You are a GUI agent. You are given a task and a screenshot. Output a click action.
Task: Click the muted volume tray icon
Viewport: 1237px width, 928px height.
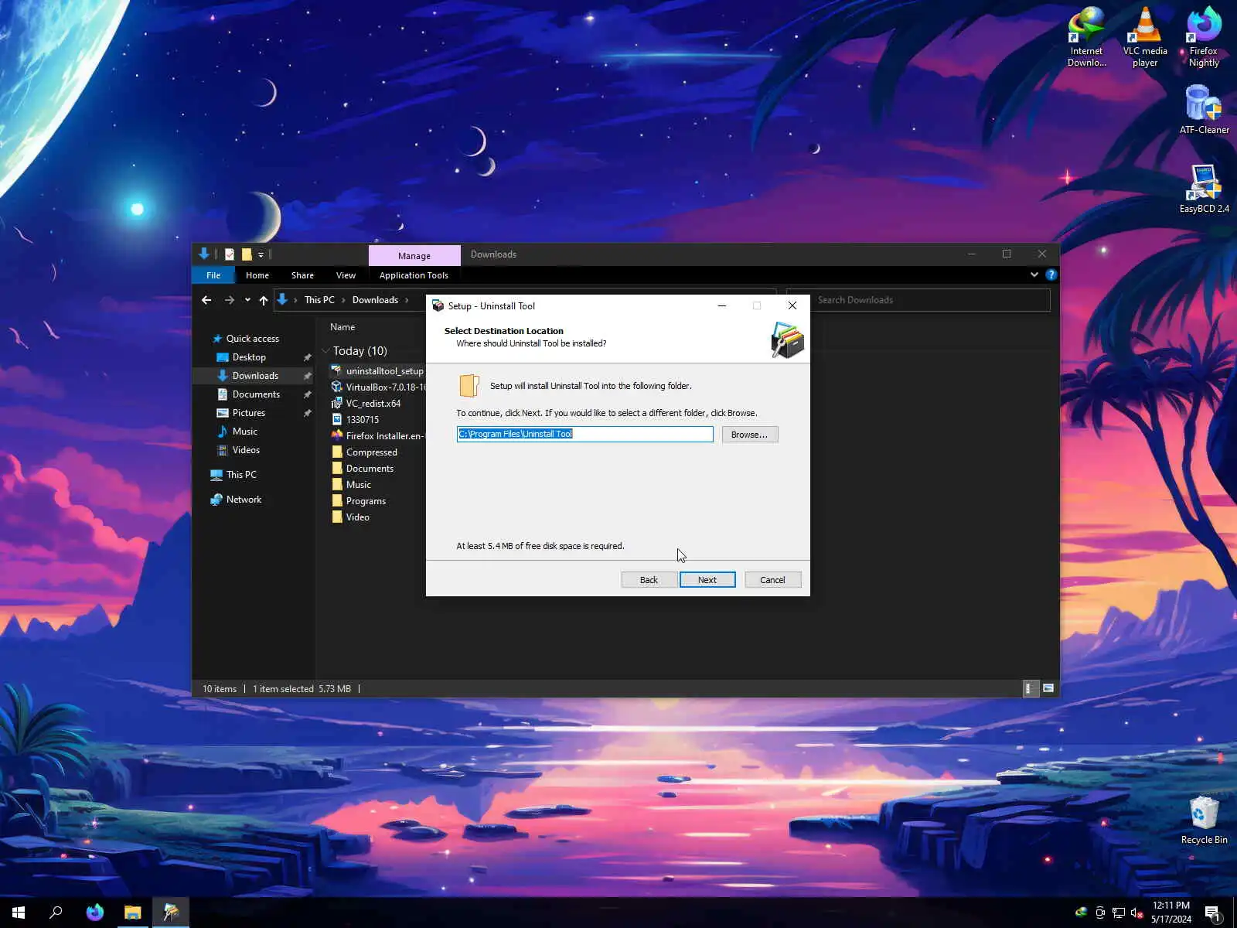(1136, 913)
